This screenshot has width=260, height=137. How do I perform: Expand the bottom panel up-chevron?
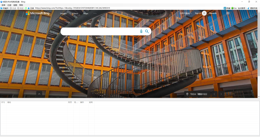pos(39,94)
